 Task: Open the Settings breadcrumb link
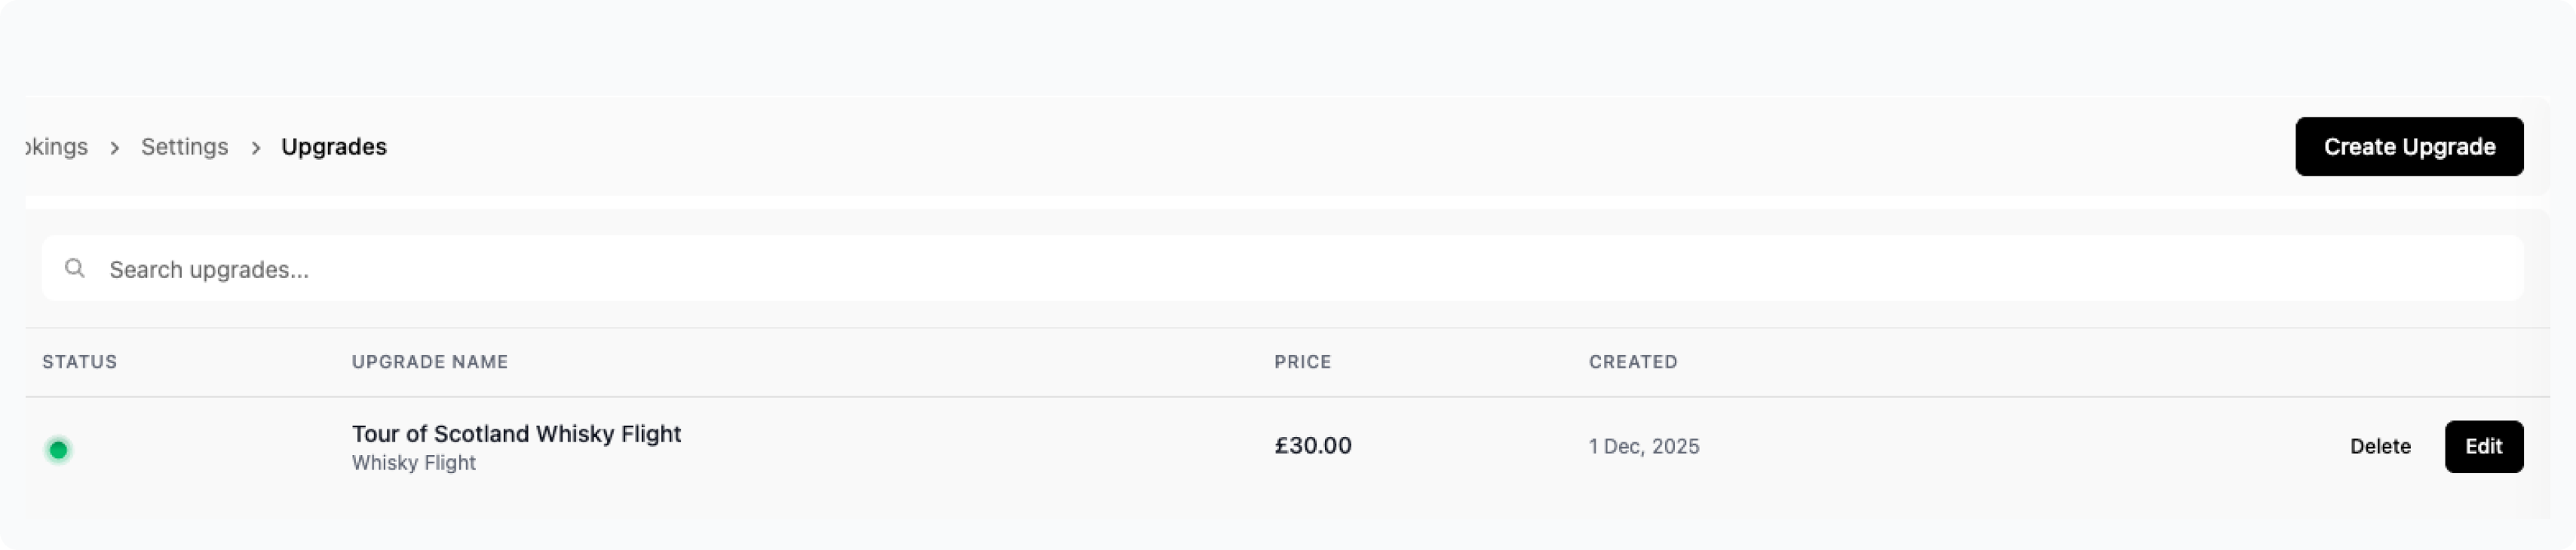coord(184,147)
